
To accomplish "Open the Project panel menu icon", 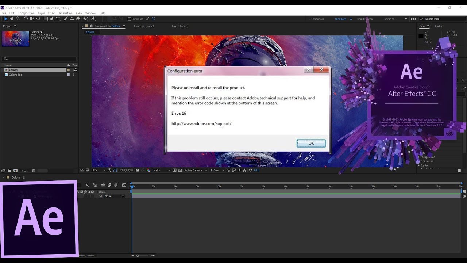I will pyautogui.click(x=15, y=26).
